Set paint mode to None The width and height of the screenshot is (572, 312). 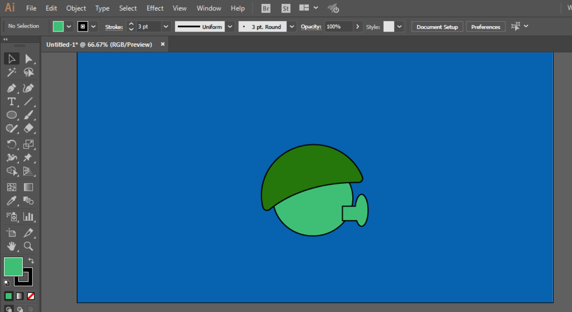(x=31, y=296)
